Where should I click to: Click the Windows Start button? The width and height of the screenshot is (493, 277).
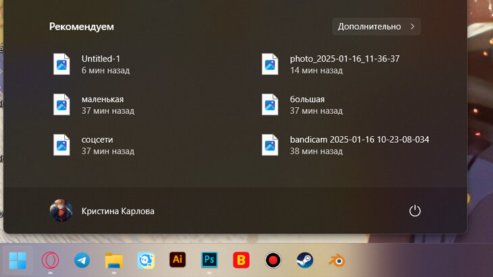click(x=18, y=260)
